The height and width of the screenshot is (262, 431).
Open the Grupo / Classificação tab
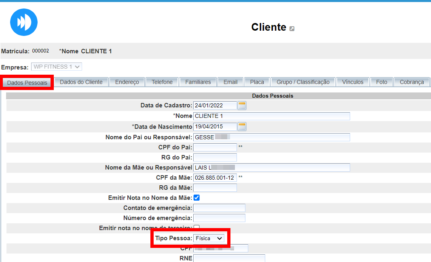point(303,82)
